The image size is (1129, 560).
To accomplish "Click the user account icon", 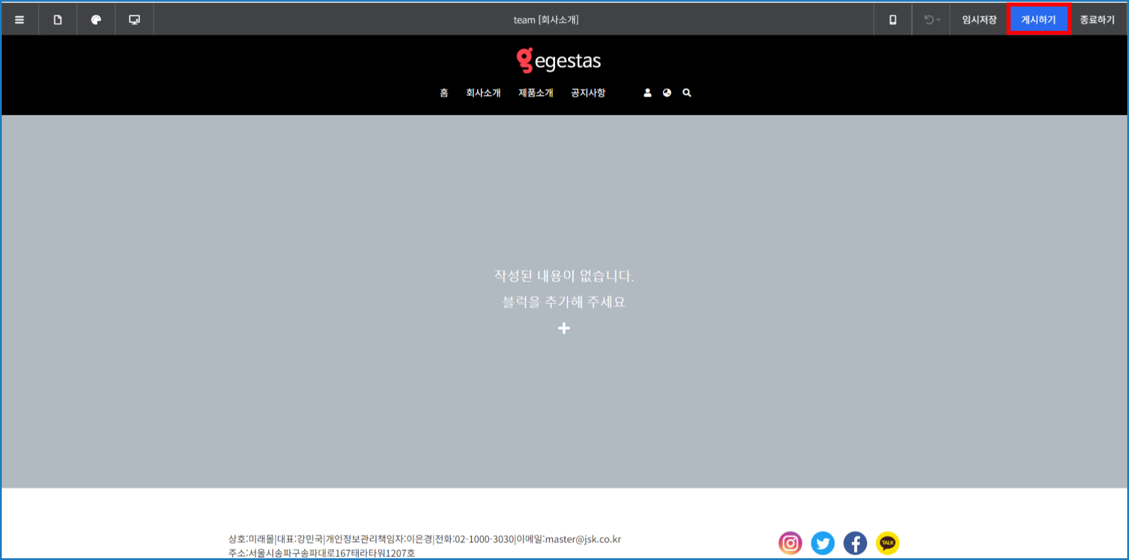I will click(647, 93).
